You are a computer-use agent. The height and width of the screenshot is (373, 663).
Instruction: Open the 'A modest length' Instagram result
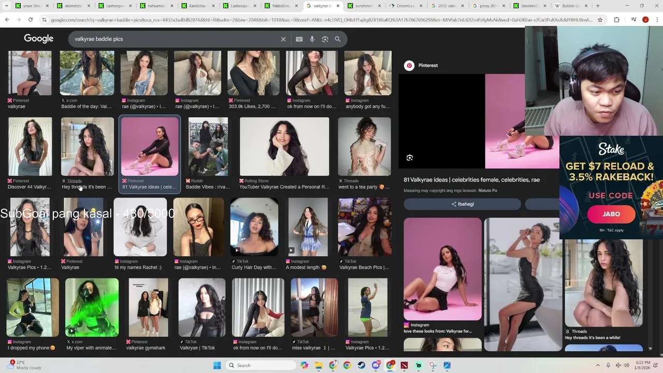(x=308, y=234)
